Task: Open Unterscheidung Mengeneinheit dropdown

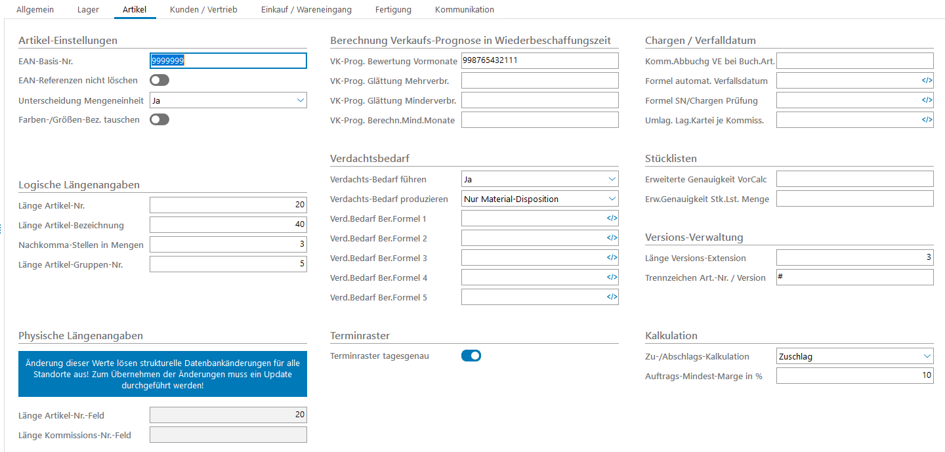Action: point(228,100)
